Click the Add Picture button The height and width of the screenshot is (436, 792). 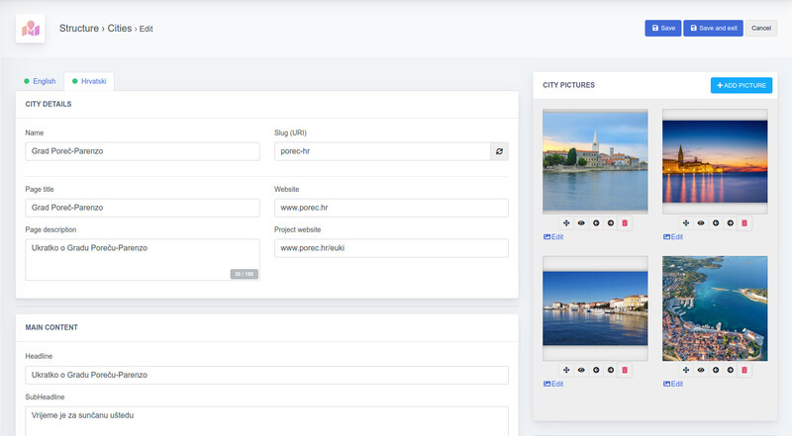741,86
